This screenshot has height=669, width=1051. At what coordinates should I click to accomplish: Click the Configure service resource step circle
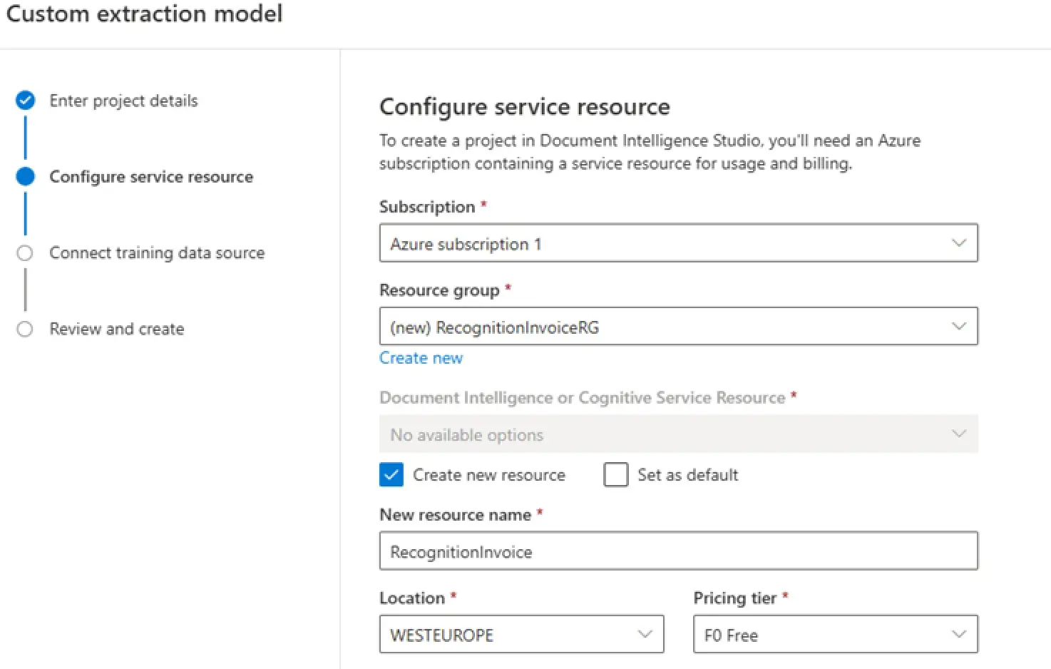click(26, 177)
